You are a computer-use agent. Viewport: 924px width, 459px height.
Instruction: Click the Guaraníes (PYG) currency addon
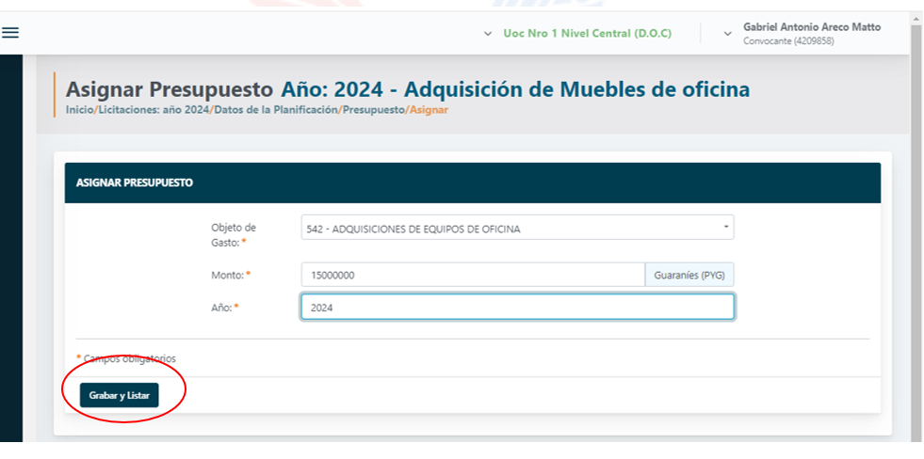click(689, 275)
